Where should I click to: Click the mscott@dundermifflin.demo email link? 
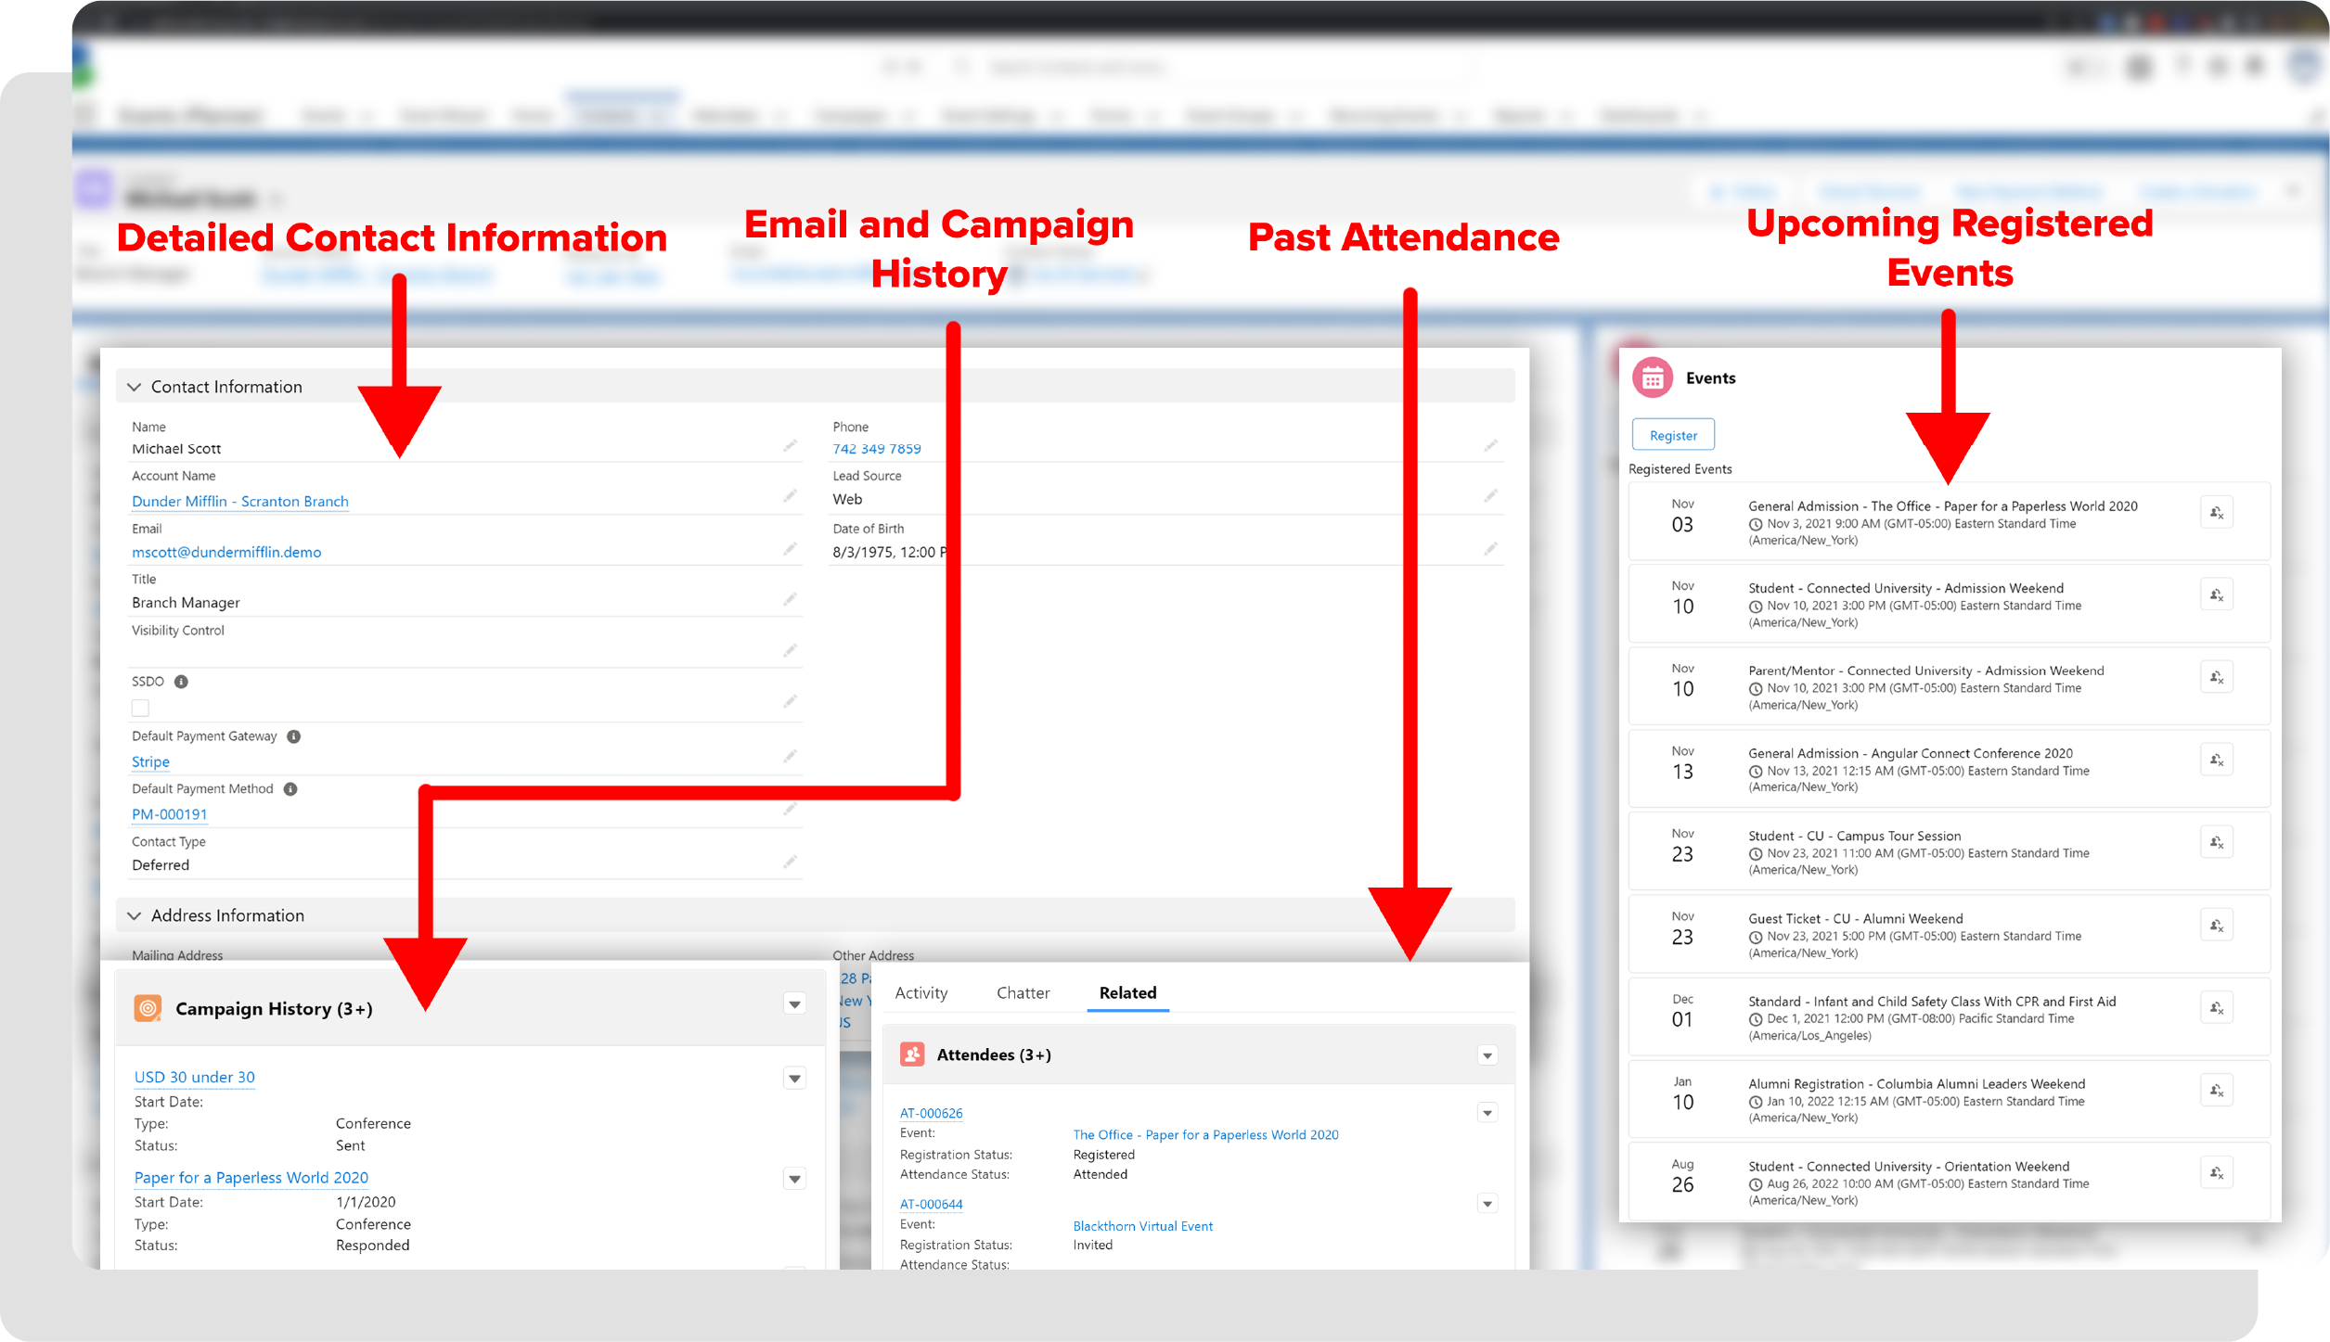tap(226, 552)
